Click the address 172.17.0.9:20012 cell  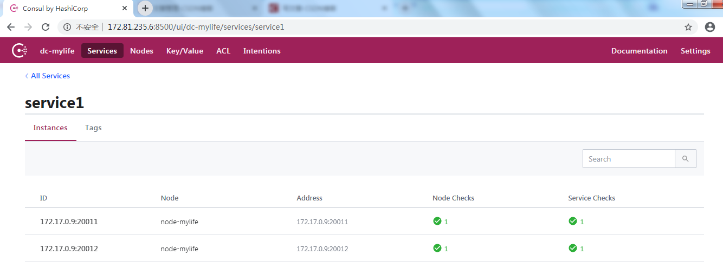click(x=322, y=249)
